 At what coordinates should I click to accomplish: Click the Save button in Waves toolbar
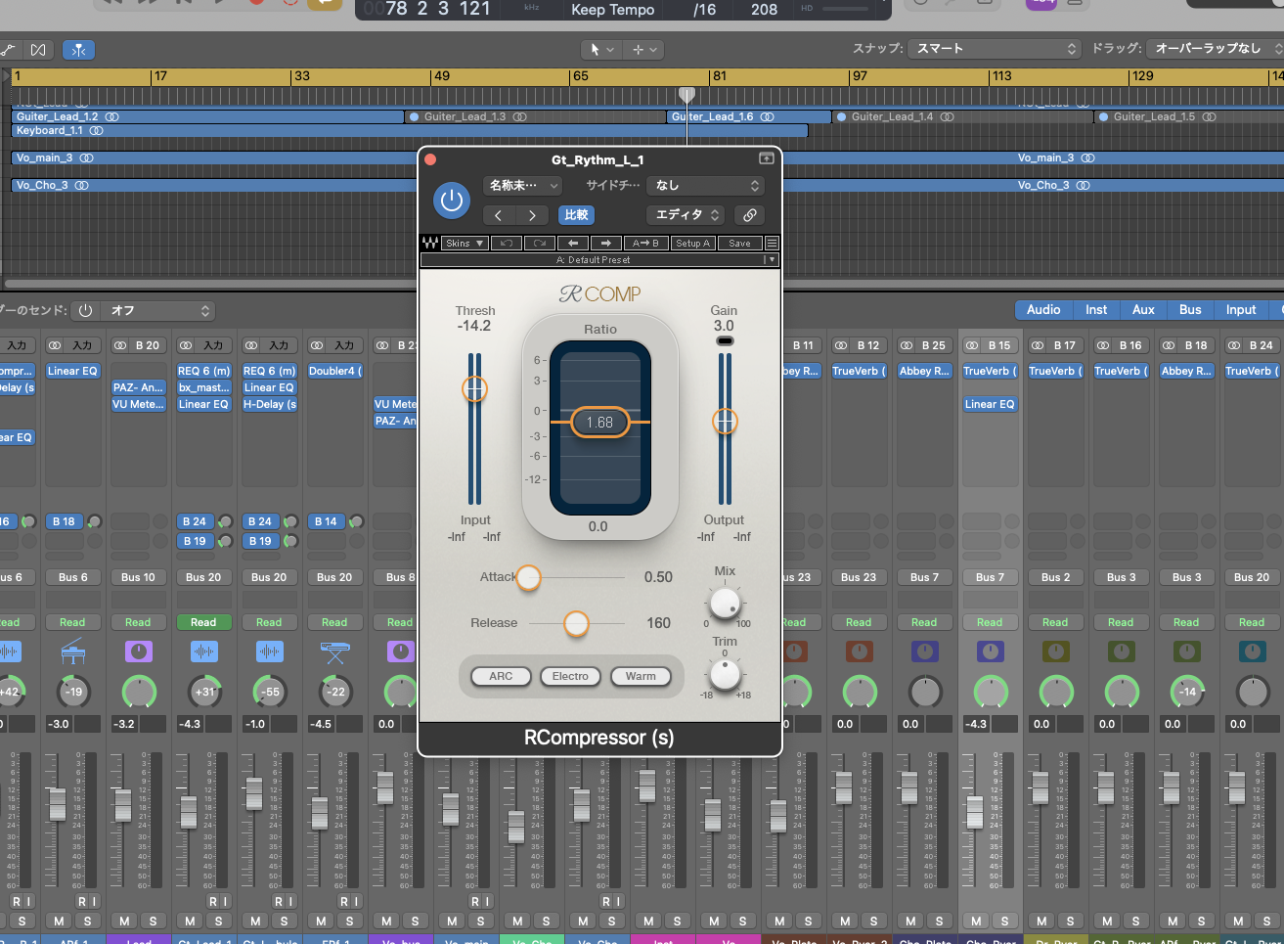coord(740,244)
